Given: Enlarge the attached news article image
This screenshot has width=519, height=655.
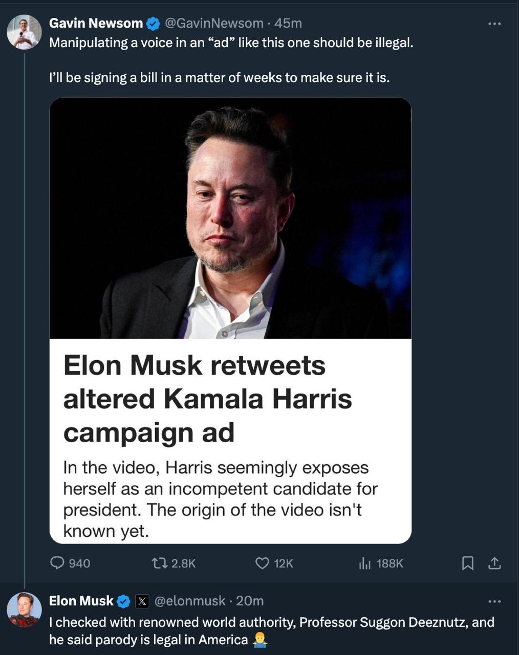Looking at the screenshot, I should pyautogui.click(x=230, y=320).
